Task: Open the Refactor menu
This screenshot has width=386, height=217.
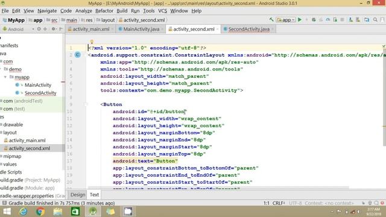Action: (x=104, y=11)
